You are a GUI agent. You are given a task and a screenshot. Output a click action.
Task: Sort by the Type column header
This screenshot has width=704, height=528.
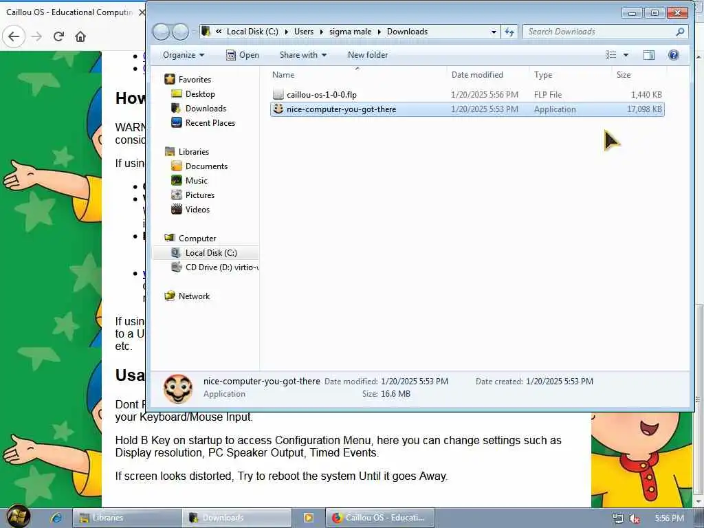[x=571, y=74]
